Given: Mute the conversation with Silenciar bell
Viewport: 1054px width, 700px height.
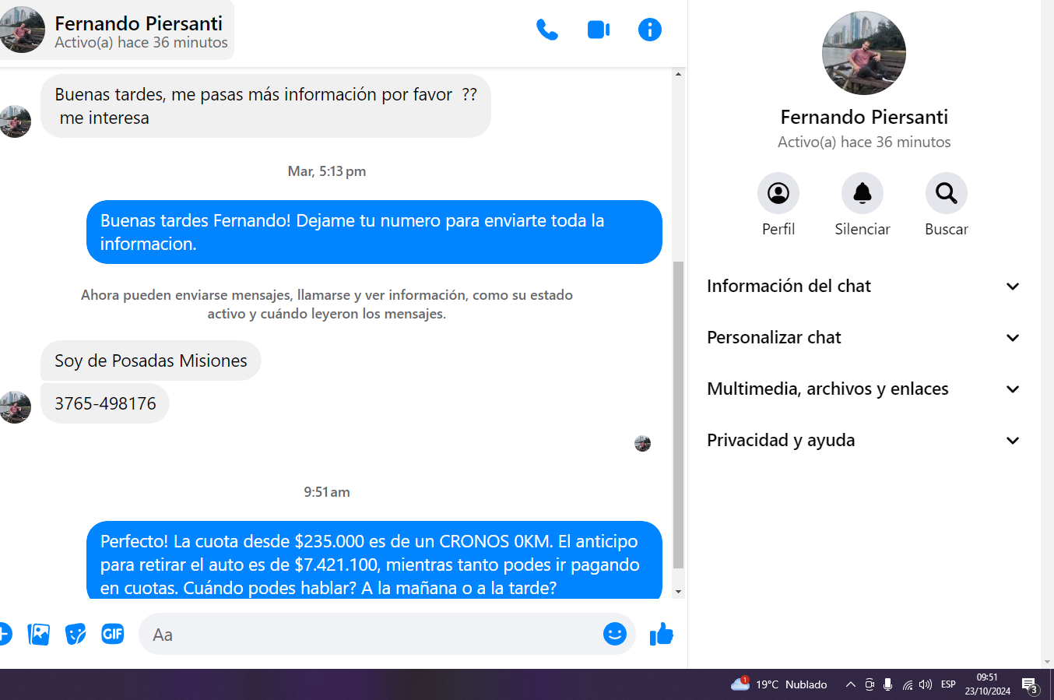Looking at the screenshot, I should (x=862, y=193).
